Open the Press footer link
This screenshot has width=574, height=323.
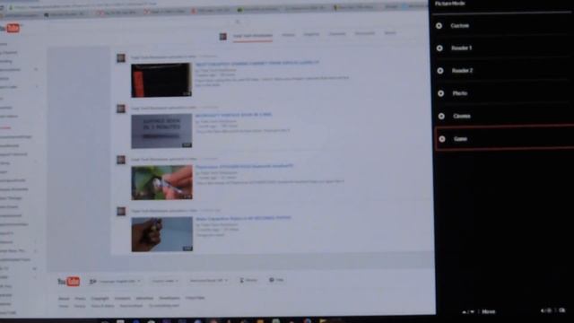pyautogui.click(x=80, y=299)
